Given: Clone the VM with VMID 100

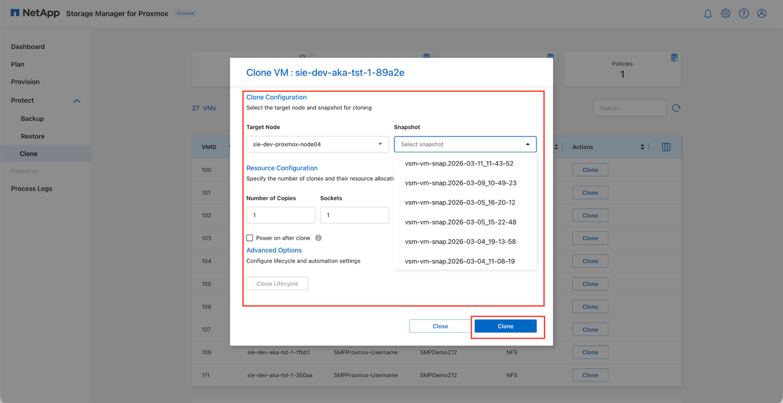Looking at the screenshot, I should click(590, 169).
